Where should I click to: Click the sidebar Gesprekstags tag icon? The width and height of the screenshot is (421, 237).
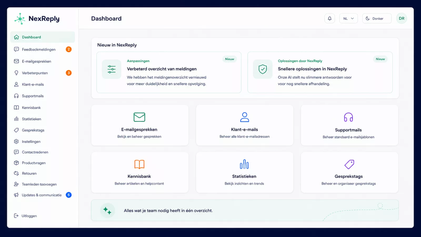point(16,130)
